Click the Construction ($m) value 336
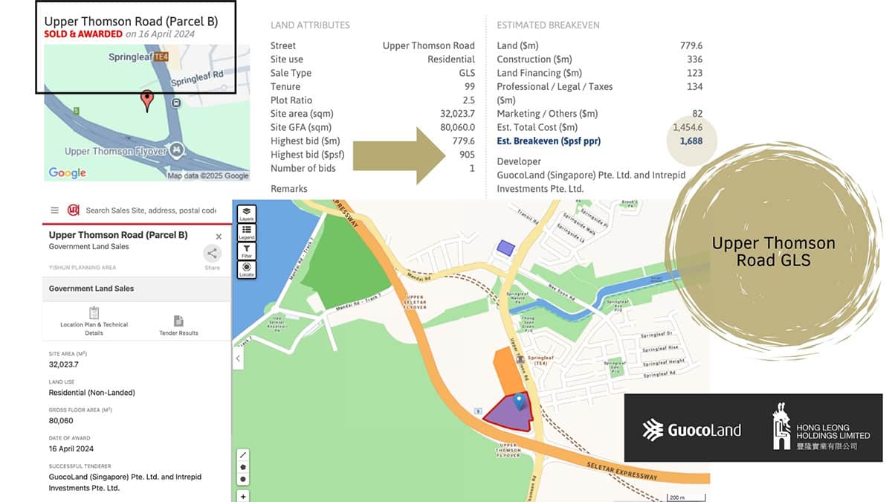Viewport: 892px width, 502px height. [x=694, y=59]
